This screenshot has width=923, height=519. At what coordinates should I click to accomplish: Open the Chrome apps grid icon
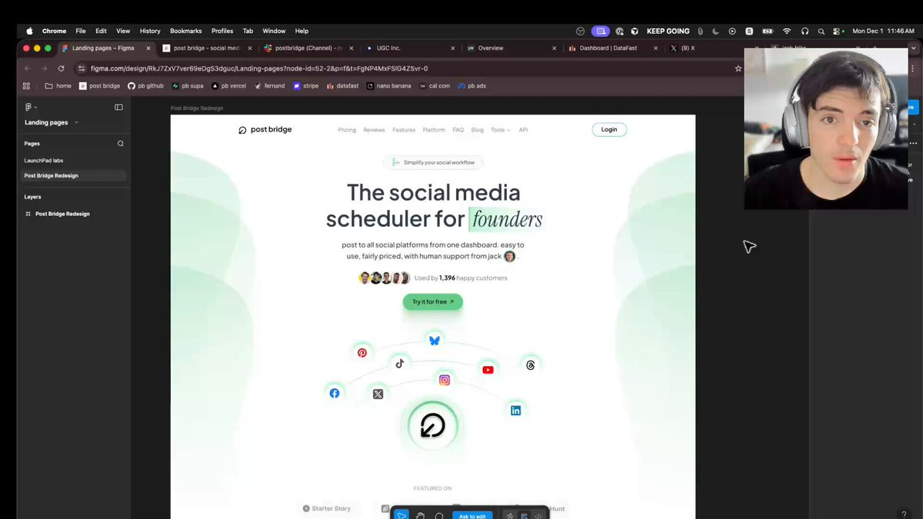(x=26, y=86)
